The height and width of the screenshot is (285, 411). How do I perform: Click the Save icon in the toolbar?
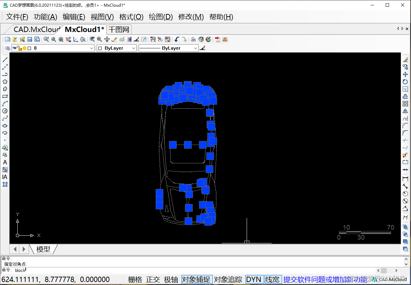click(30, 39)
